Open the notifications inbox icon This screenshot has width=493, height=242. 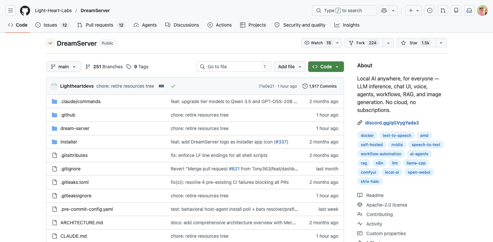tap(469, 11)
